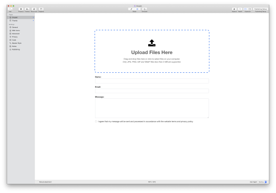276x193 pixels.
Task: Click the Settings section header
Action: pos(11,24)
